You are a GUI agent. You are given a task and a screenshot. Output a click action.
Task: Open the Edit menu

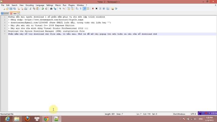[x=8, y=5]
